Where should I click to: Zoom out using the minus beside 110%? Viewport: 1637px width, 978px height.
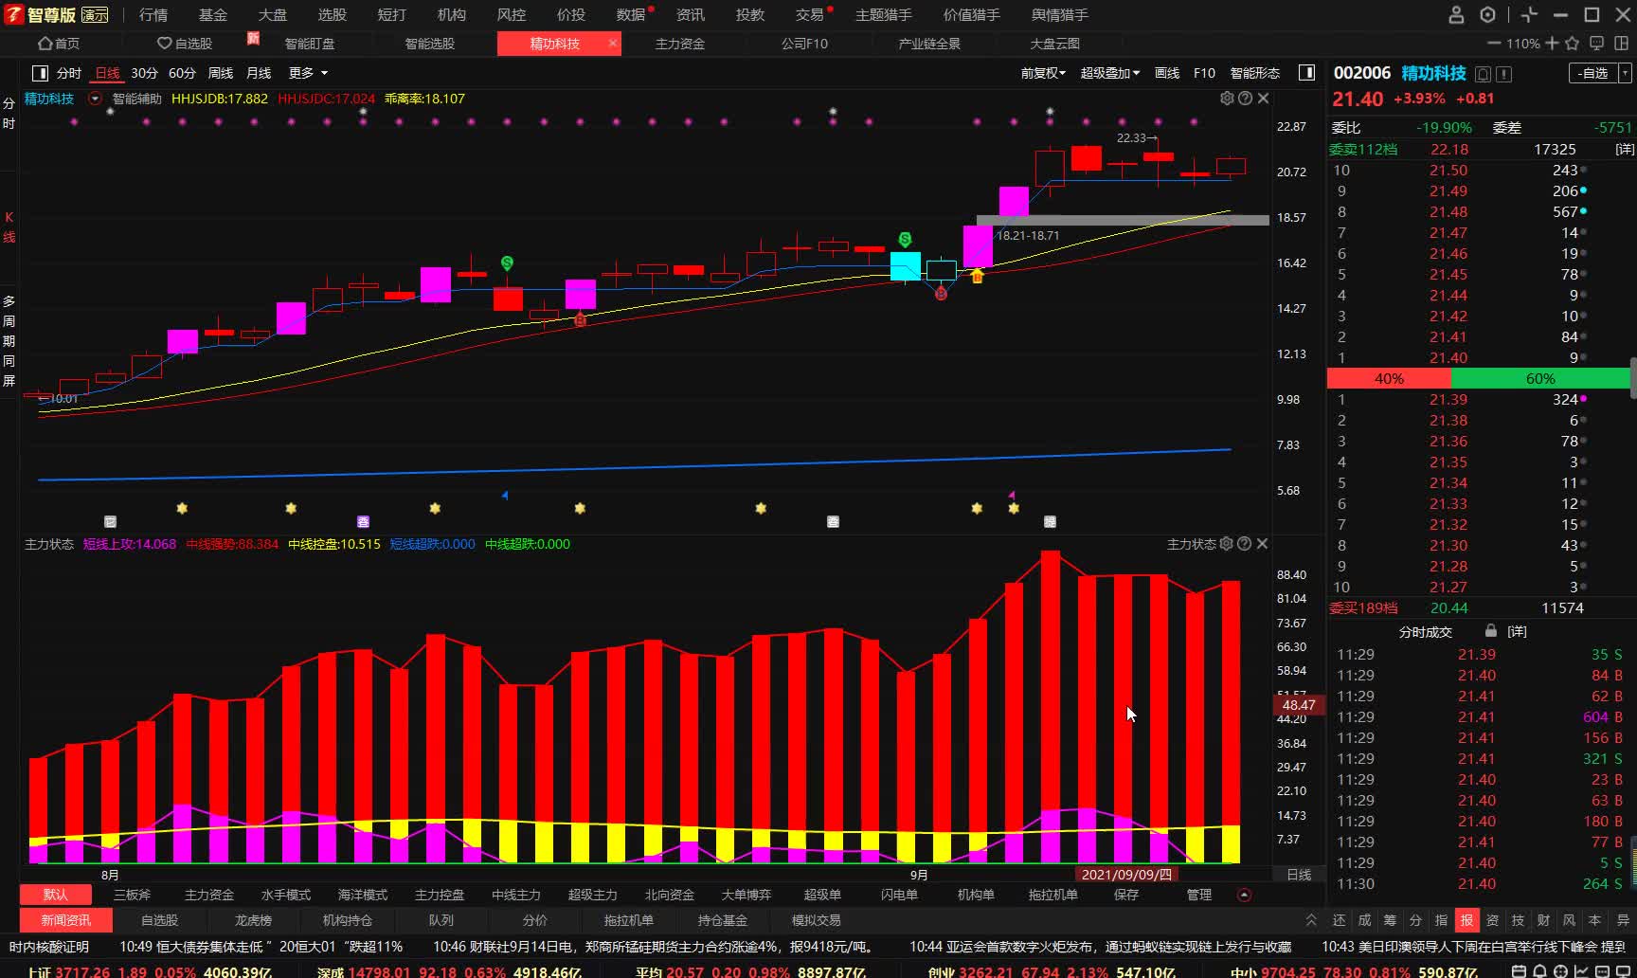click(x=1494, y=44)
